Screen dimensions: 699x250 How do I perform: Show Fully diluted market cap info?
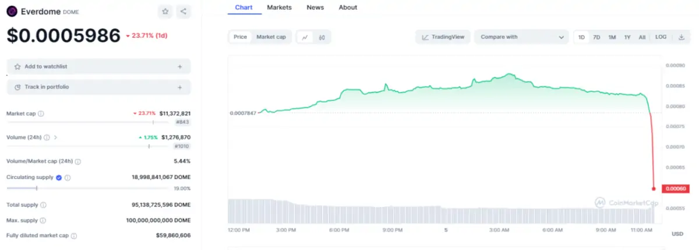[74, 236]
